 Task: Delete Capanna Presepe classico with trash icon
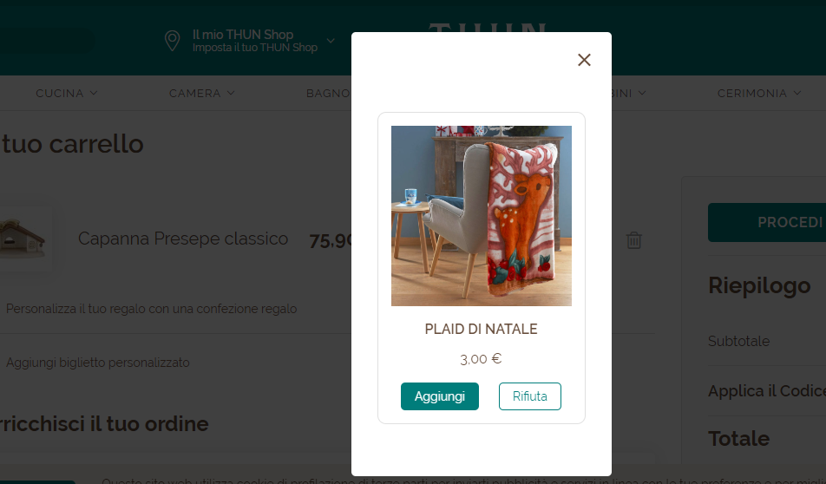[x=633, y=240]
